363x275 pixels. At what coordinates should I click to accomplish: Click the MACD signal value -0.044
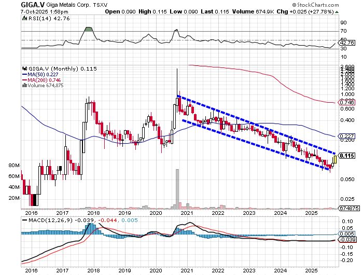(108, 220)
